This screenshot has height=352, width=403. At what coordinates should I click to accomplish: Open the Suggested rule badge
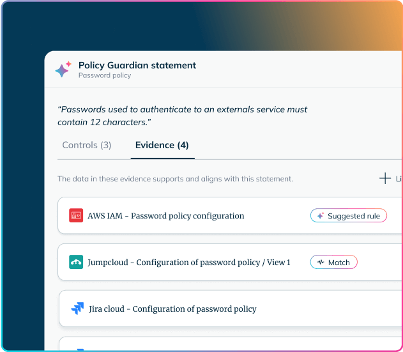click(x=349, y=215)
